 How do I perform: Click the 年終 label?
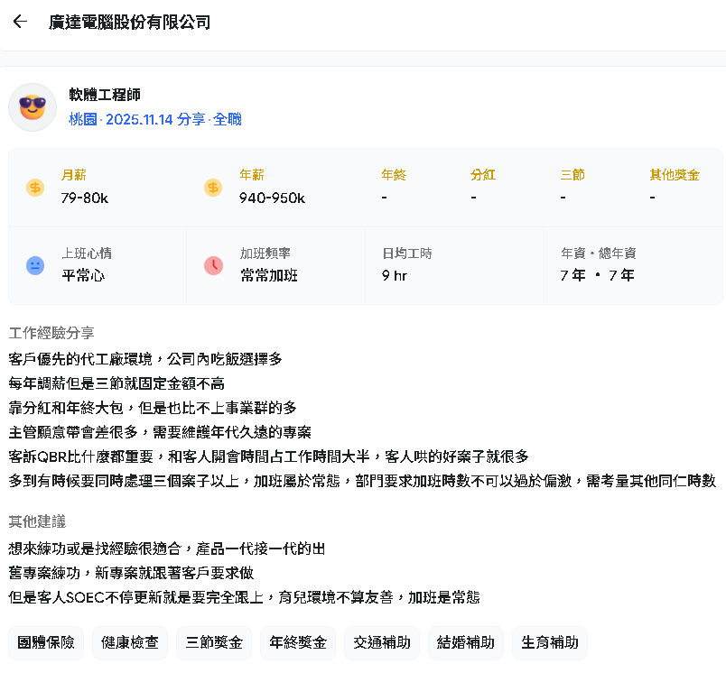tap(394, 175)
